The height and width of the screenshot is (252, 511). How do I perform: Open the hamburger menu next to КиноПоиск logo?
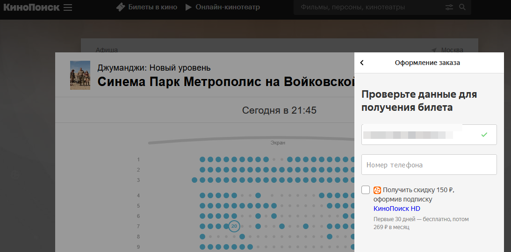[68, 7]
